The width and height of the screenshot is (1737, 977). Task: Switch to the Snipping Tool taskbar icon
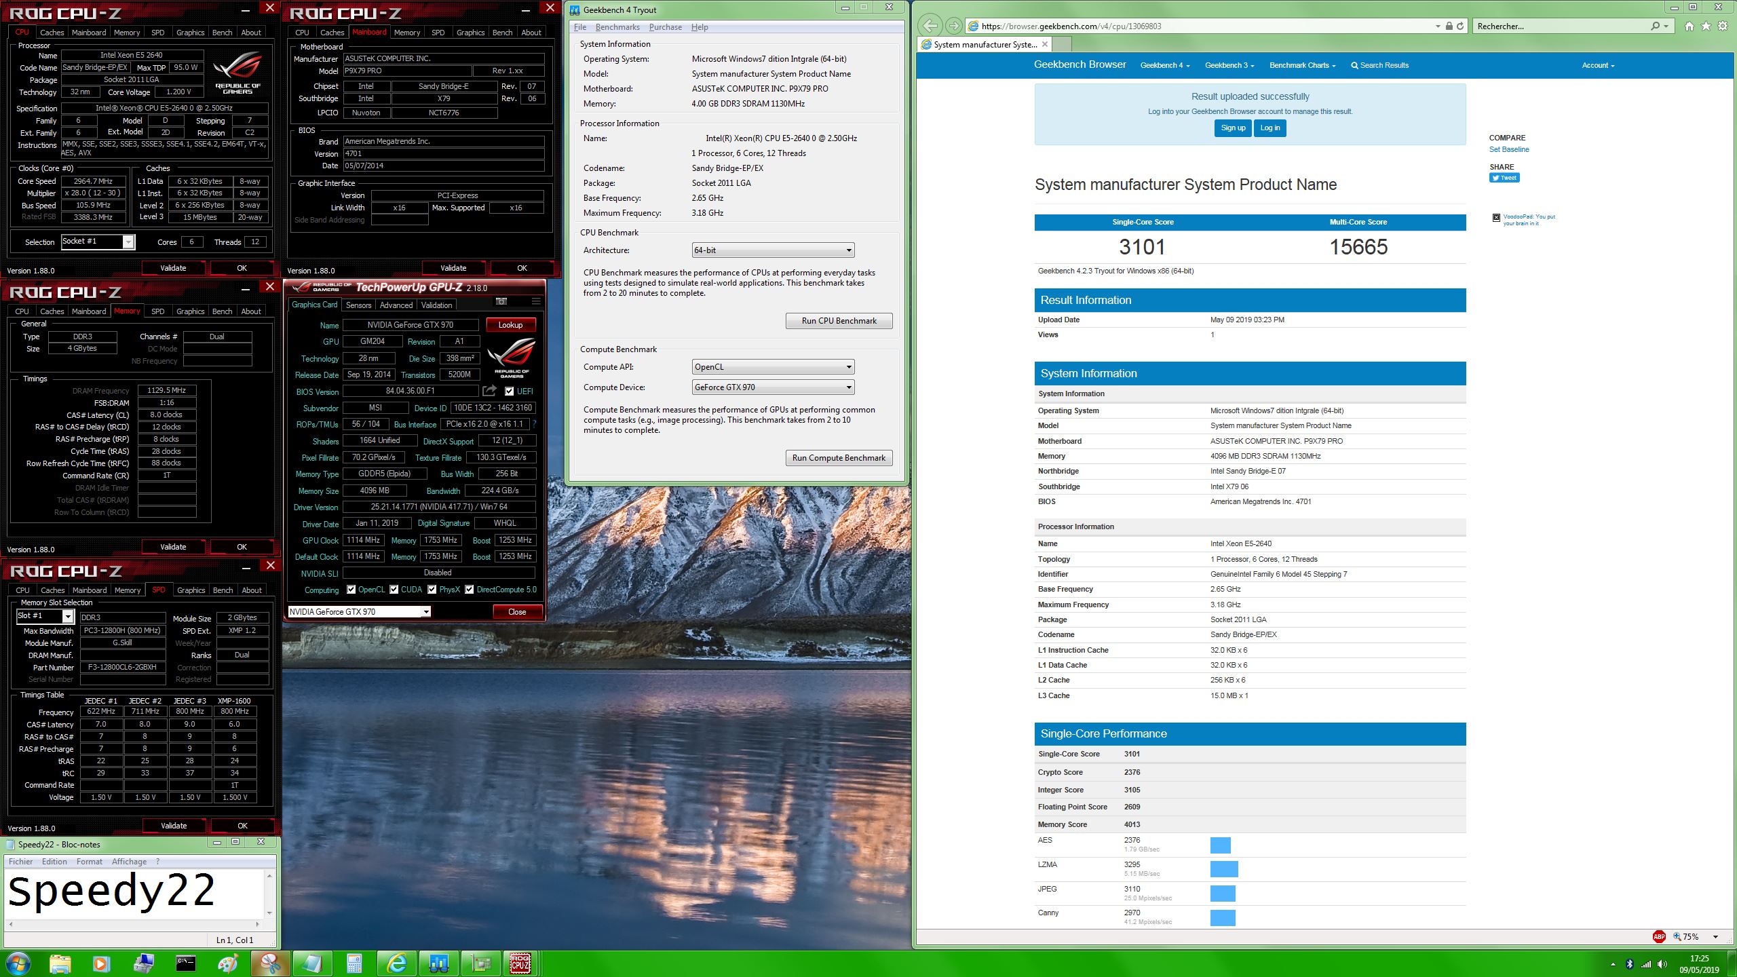coord(270,963)
